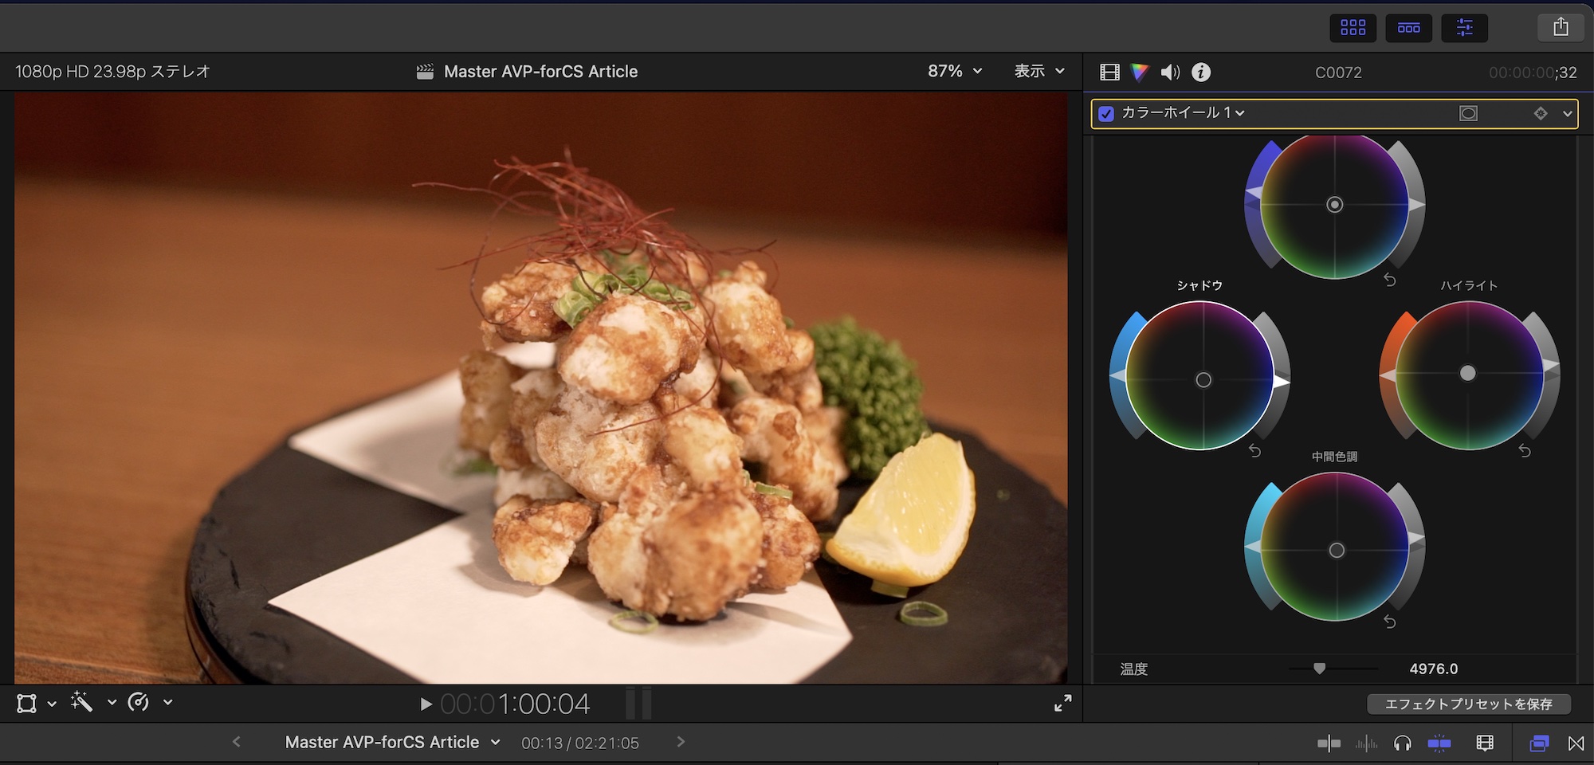The image size is (1594, 765).
Task: Open the audio inspector speaker tab
Action: (x=1170, y=73)
